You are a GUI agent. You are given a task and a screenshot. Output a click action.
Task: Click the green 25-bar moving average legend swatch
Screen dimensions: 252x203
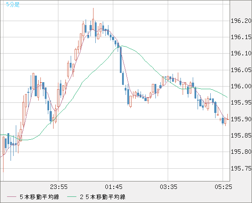coord(72,197)
